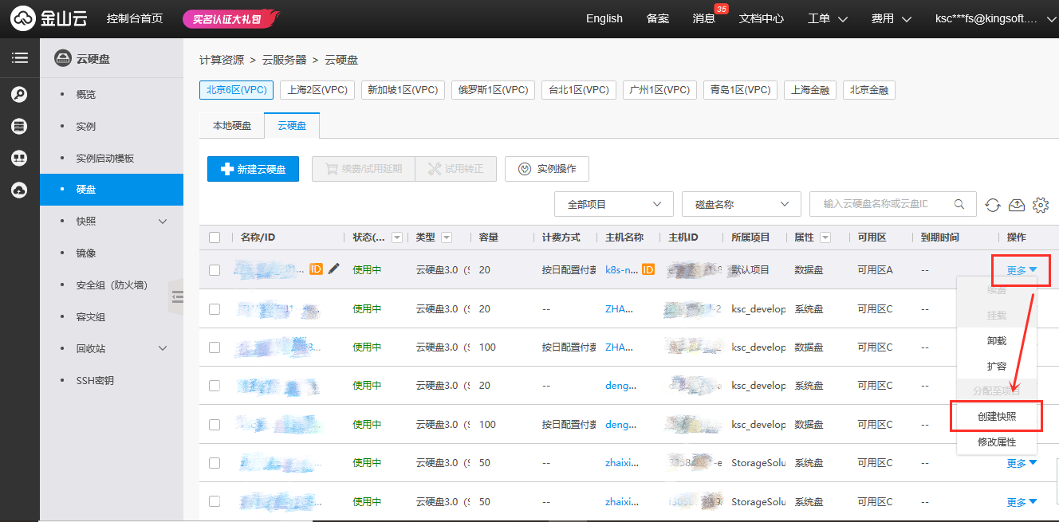This screenshot has width=1059, height=522.
Task: Open the 磁盘名称 search-type dropdown
Action: 742,204
